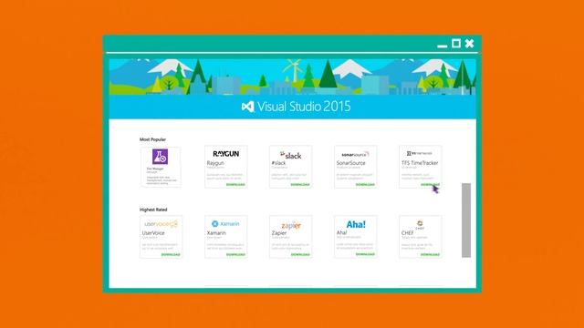Minimize the Visual Studio window
Image resolution: width=584 pixels, height=328 pixels.
[x=442, y=46]
